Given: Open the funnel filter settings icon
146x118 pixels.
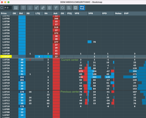Looking at the screenshot, I should (56, 8).
